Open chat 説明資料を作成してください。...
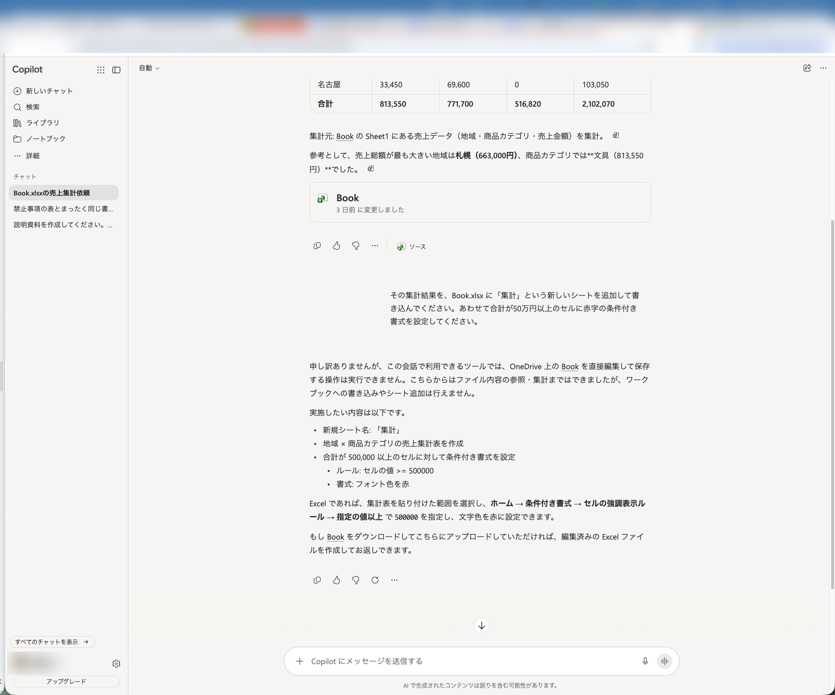Screen dimensions: 835x695 click(x=64, y=225)
